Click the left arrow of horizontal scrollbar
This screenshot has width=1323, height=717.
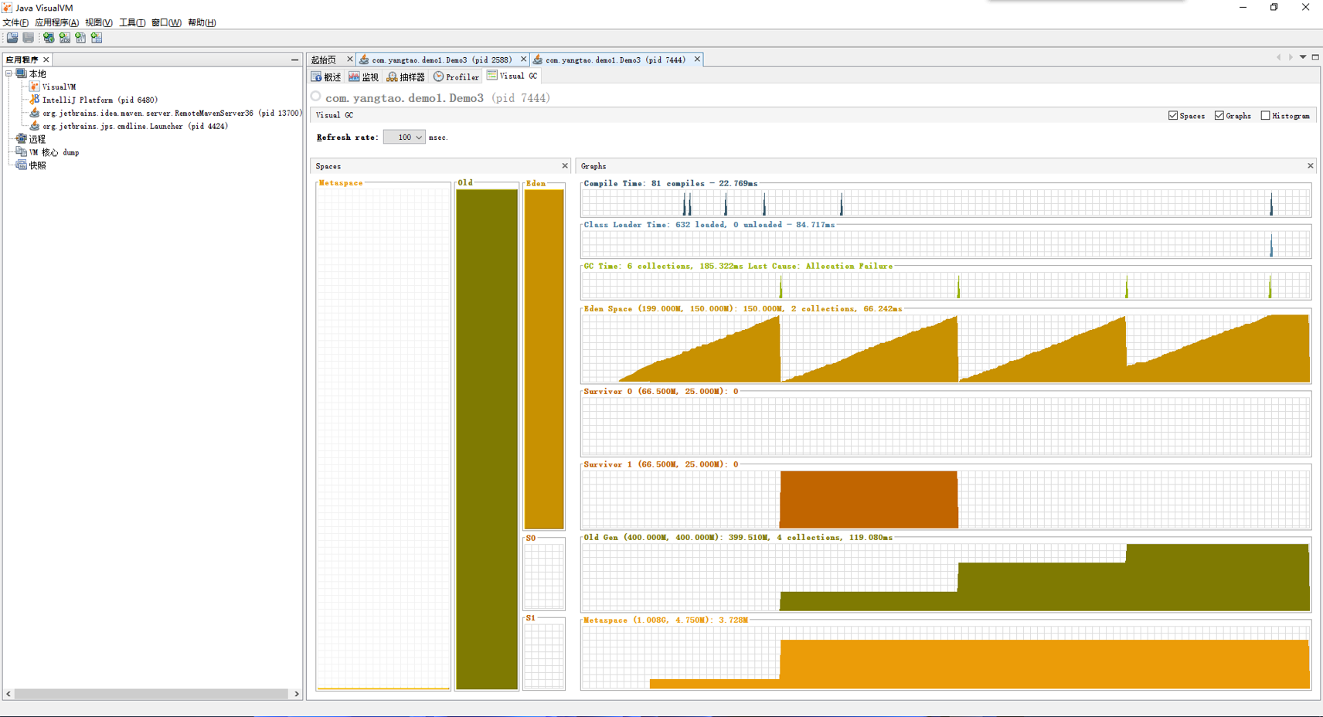point(9,694)
